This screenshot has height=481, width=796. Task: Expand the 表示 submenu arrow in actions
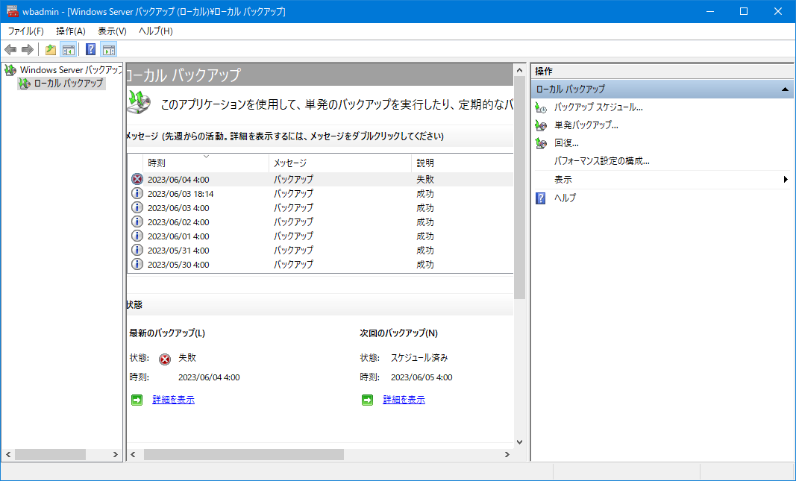786,180
